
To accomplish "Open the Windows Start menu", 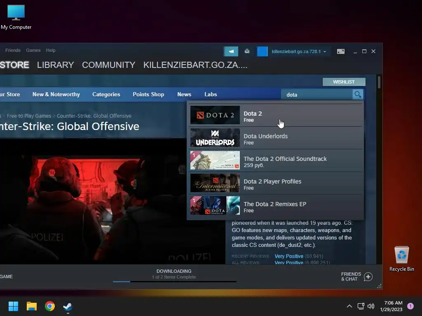I will (x=13, y=306).
